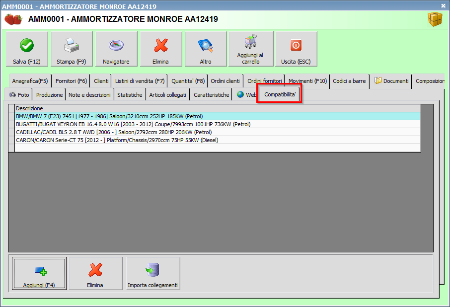Click the bottom Elimina red X icon
This screenshot has height=307, width=450.
tap(95, 270)
